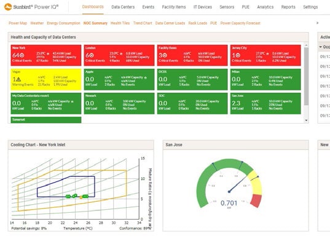Screen dimensions: 330x238
Task: Collapse the Occurred events group triangle
Action: 321,47
